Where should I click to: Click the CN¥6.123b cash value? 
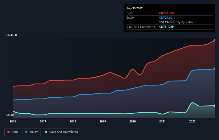coord(166,27)
